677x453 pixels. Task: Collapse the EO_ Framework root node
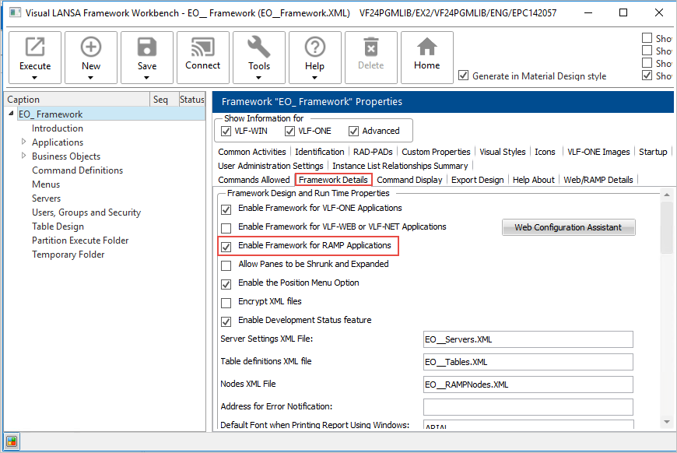click(x=12, y=114)
